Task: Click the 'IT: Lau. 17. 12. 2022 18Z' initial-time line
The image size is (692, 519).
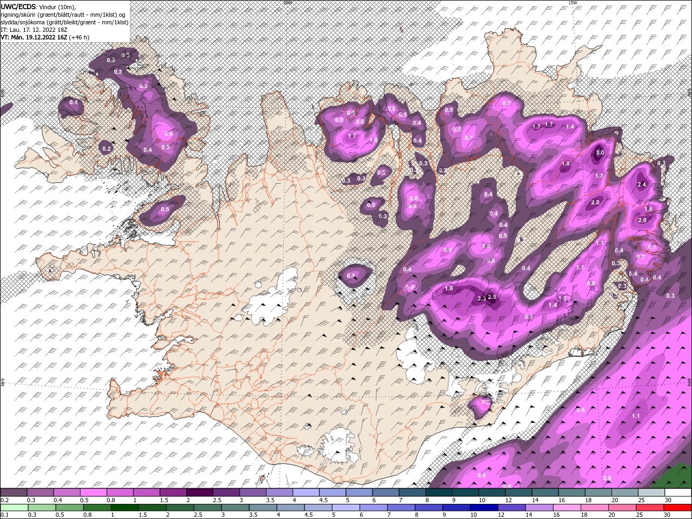Action: click(34, 30)
